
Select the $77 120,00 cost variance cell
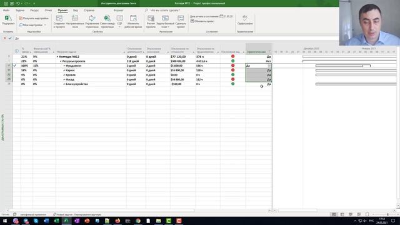click(182, 57)
